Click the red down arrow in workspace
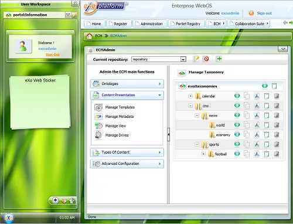 [x=64, y=201]
